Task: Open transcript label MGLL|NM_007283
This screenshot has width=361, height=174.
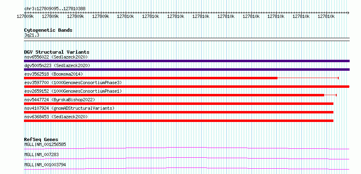Action: pos(41,155)
